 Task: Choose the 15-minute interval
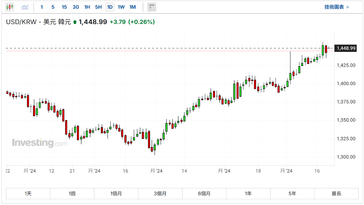click(64, 7)
